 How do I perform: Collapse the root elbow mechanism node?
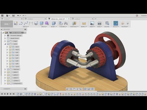coord(3,33)
